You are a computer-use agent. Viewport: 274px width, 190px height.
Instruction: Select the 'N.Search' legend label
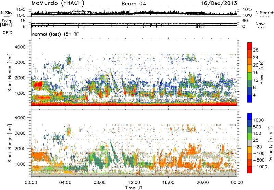[x=264, y=13]
